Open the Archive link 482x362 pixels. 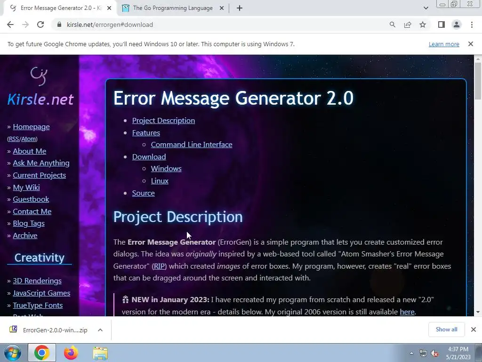tap(25, 236)
